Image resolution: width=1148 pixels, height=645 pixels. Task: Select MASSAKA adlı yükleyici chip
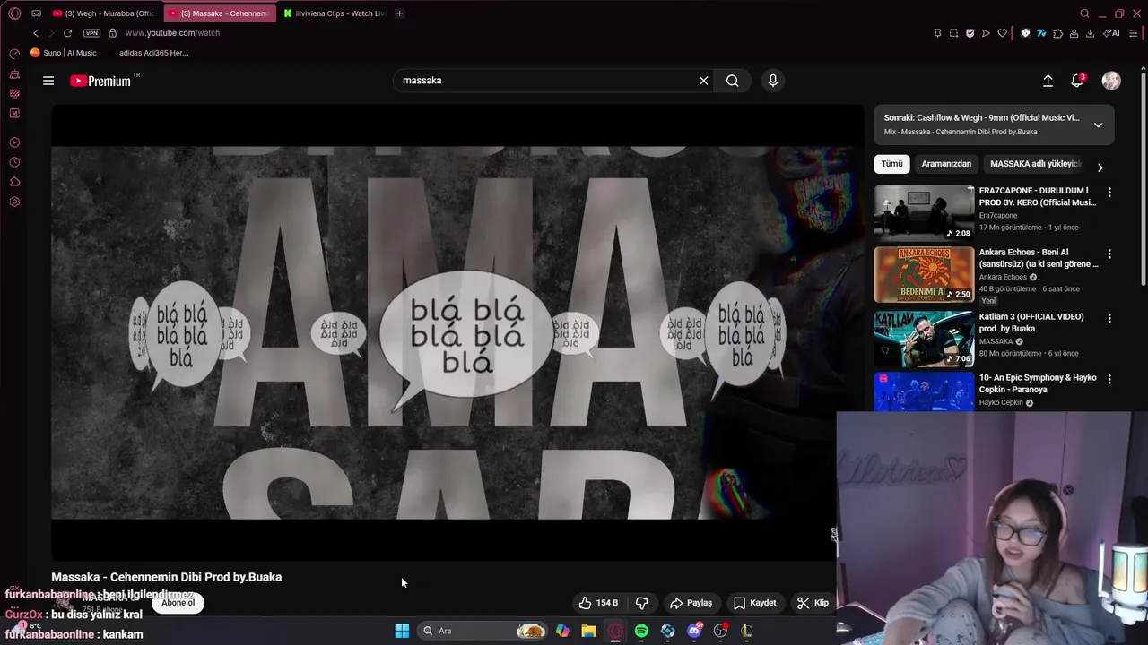click(x=1036, y=164)
